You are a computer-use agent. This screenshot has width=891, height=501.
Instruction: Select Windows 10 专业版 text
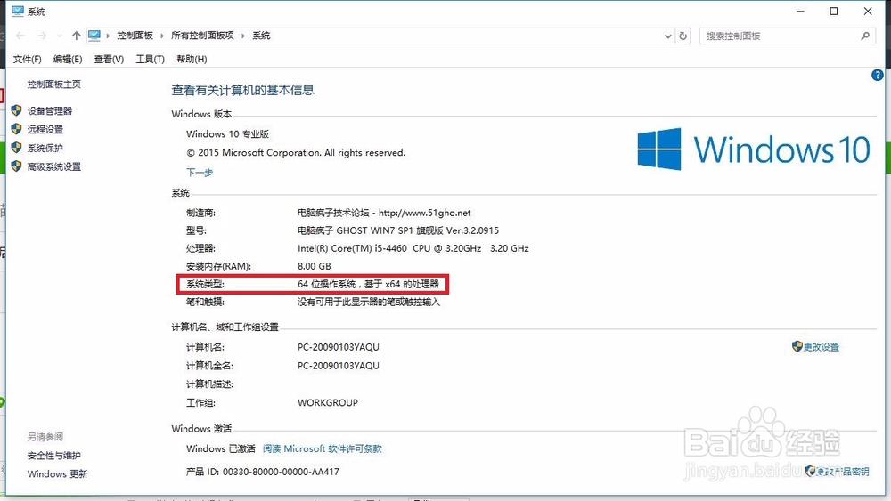pyautogui.click(x=227, y=134)
